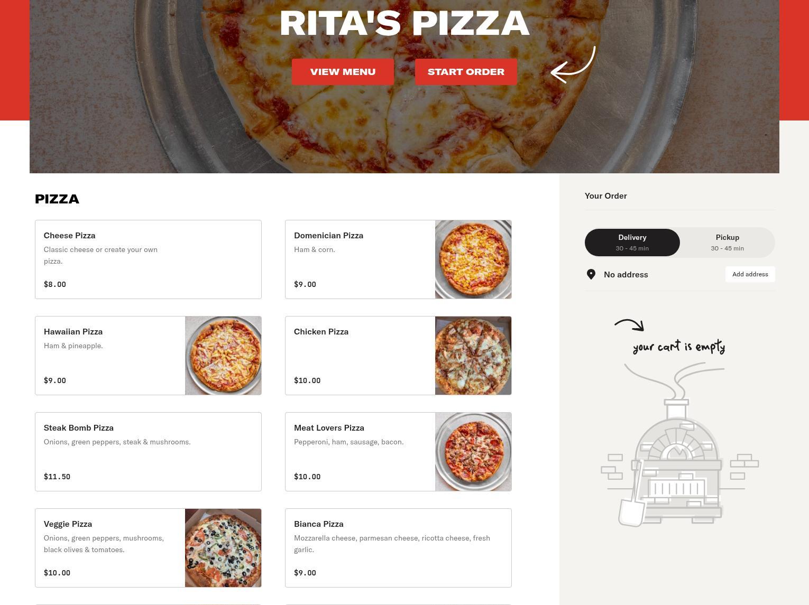Viewport: 809px width, 605px height.
Task: Open the Bianca Pizza menu card
Action: pyautogui.click(x=398, y=548)
